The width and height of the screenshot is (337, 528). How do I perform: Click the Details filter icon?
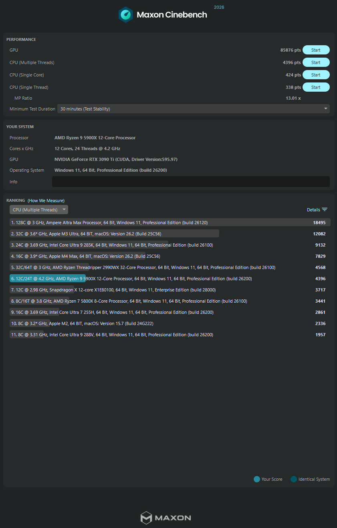(325, 210)
